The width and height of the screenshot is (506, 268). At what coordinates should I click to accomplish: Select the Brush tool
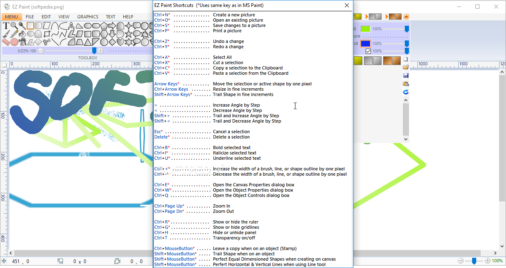[6, 33]
